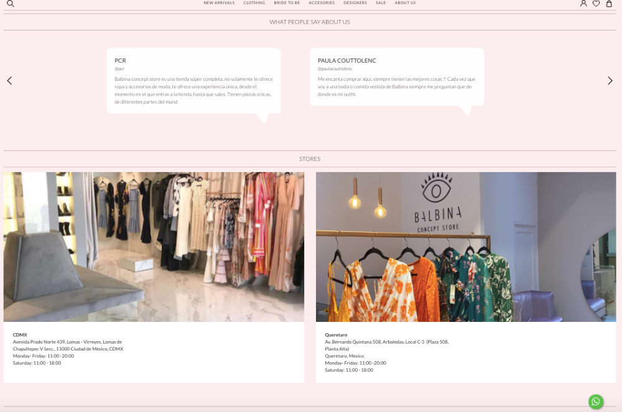Open the New Arrivals menu
The width and height of the screenshot is (622, 412).
pos(219,3)
